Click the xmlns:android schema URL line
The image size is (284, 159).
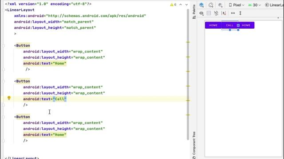tap(80, 16)
